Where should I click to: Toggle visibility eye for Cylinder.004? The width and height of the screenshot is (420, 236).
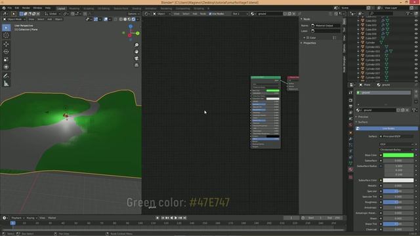(416, 60)
